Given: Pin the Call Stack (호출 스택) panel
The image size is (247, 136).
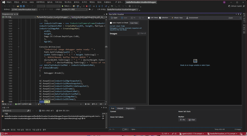Looking at the screenshot, I should (x=104, y=108).
